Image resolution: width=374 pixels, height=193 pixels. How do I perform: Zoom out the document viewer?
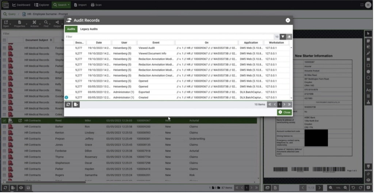(x=331, y=188)
